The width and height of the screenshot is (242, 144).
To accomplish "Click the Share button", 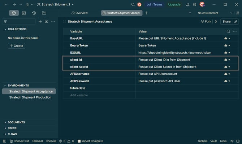I will coord(226,22).
